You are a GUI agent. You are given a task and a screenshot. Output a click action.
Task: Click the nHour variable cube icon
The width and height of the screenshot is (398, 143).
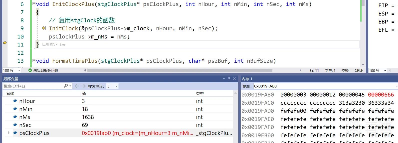[x=15, y=101]
